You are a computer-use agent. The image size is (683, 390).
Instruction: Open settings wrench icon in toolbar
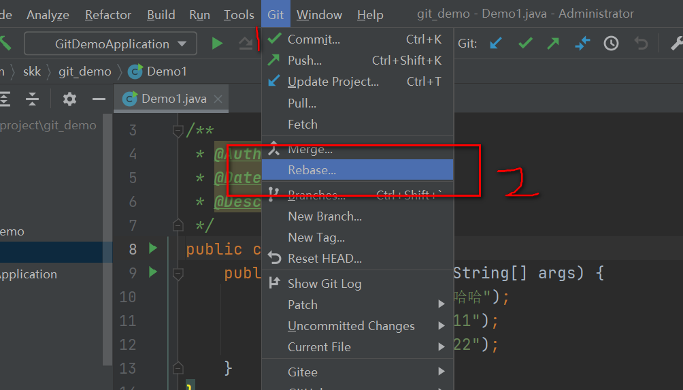(x=676, y=43)
